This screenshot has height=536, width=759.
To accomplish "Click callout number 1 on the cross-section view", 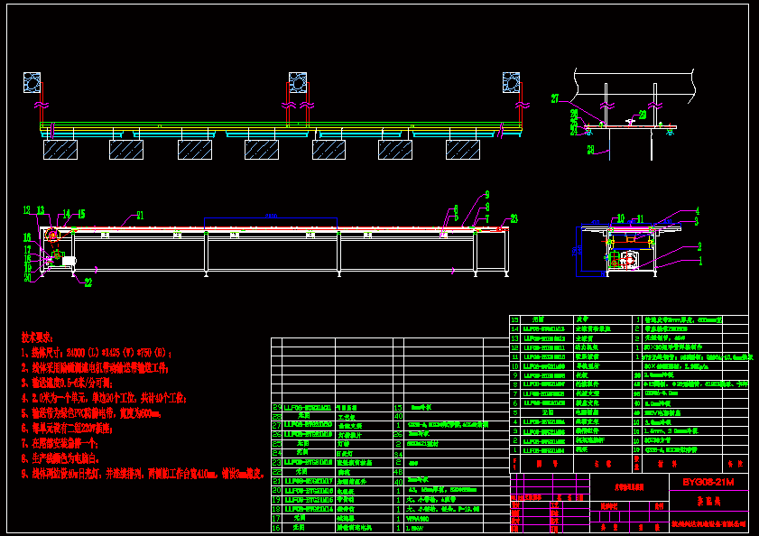I will [700, 262].
